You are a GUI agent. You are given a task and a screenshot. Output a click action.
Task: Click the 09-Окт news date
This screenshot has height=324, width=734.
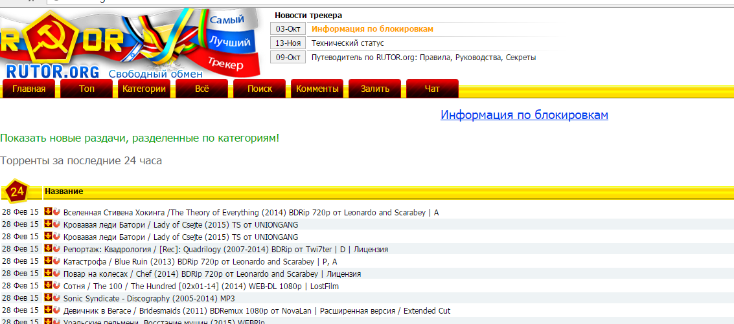click(288, 58)
